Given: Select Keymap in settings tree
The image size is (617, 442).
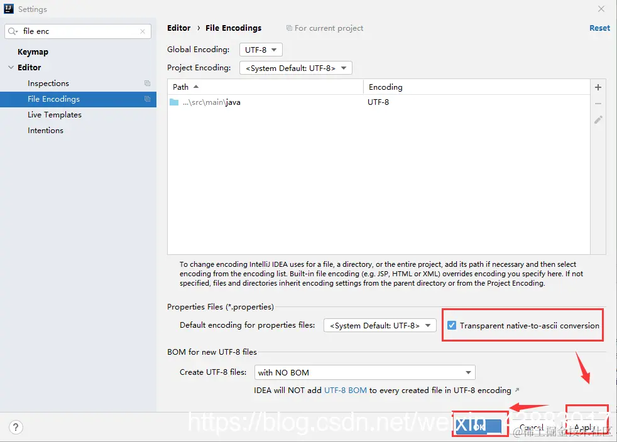Looking at the screenshot, I should click(x=33, y=52).
